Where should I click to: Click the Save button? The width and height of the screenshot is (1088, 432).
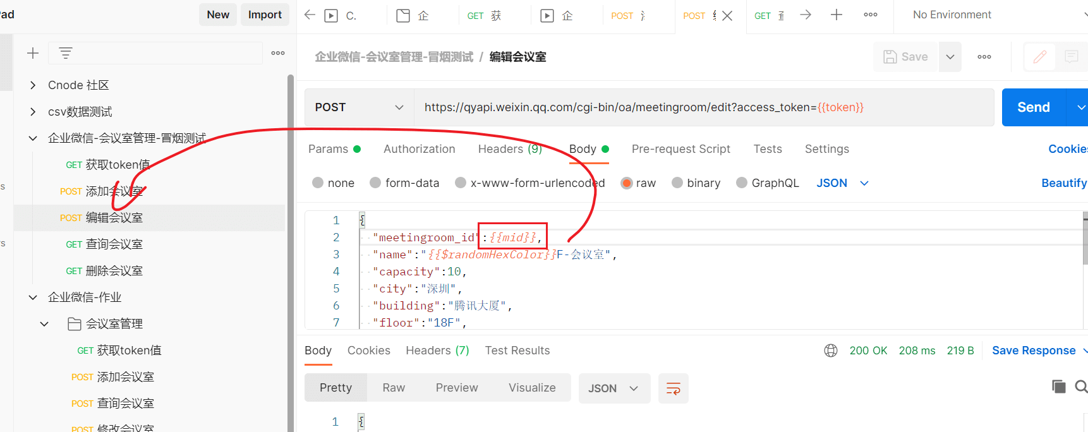pyautogui.click(x=906, y=57)
